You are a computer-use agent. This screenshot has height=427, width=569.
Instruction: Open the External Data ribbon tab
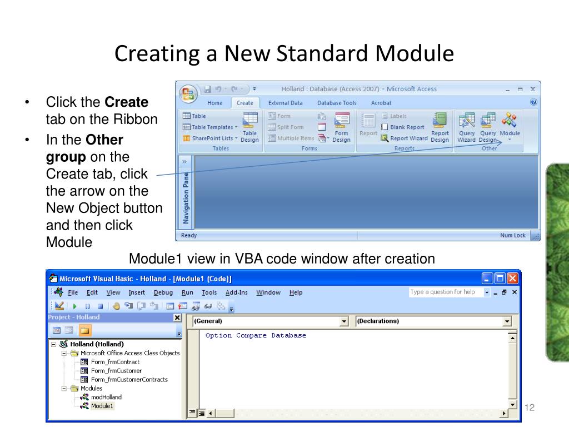[285, 103]
